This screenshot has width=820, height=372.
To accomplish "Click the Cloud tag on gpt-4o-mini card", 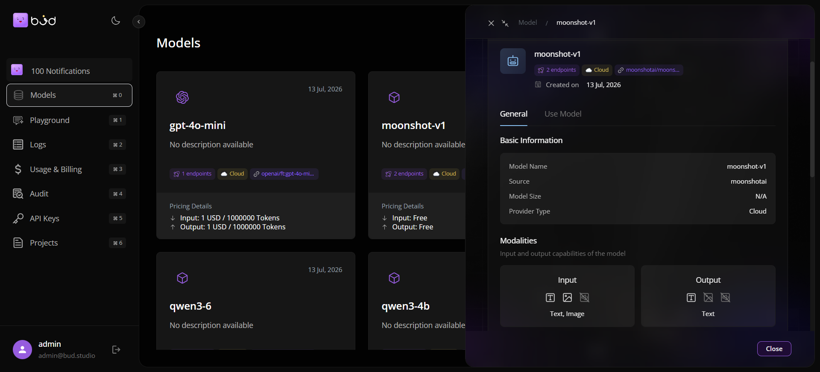I will click(x=233, y=174).
